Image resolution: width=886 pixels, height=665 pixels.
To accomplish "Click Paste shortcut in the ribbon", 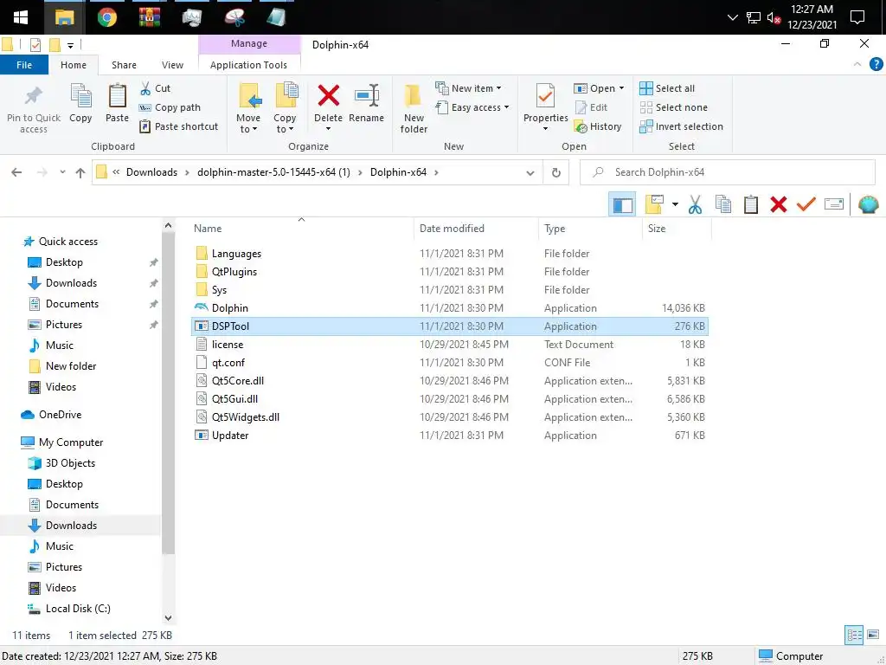I will coord(178,126).
